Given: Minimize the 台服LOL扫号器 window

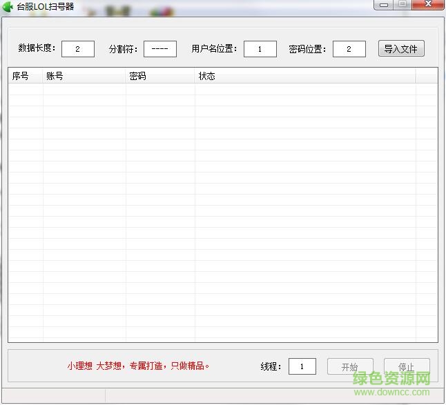Looking at the screenshot, I should pyautogui.click(x=383, y=5).
